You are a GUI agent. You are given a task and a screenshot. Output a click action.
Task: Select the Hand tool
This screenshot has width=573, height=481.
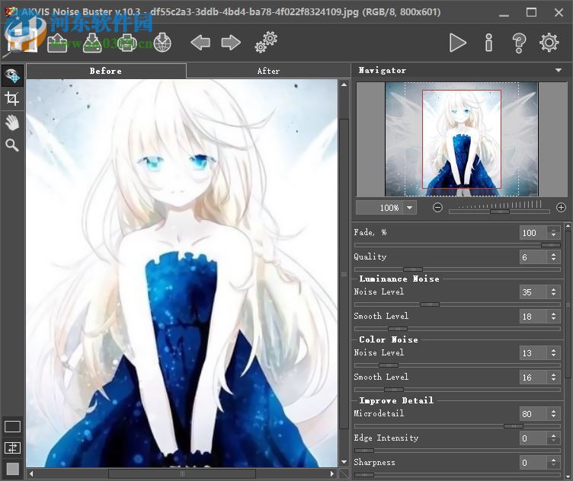click(x=12, y=122)
